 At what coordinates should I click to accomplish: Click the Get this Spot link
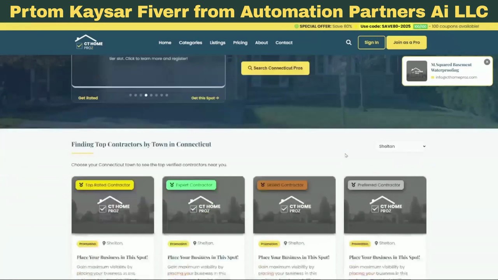click(x=205, y=98)
